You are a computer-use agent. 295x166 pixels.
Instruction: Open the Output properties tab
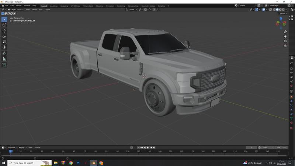click(x=291, y=73)
